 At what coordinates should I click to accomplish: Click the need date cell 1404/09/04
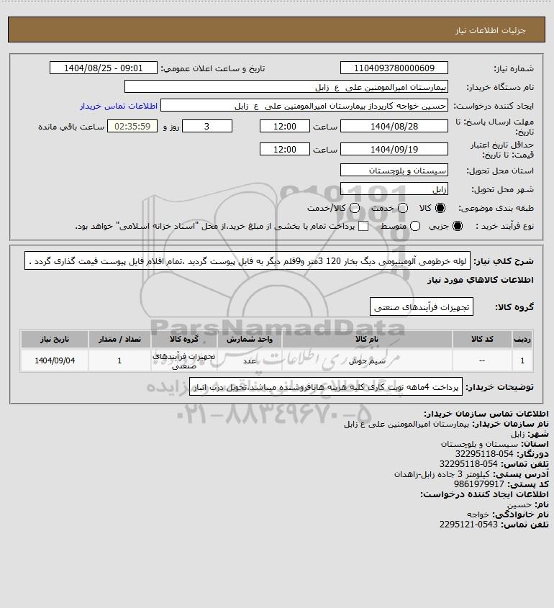[x=55, y=361]
